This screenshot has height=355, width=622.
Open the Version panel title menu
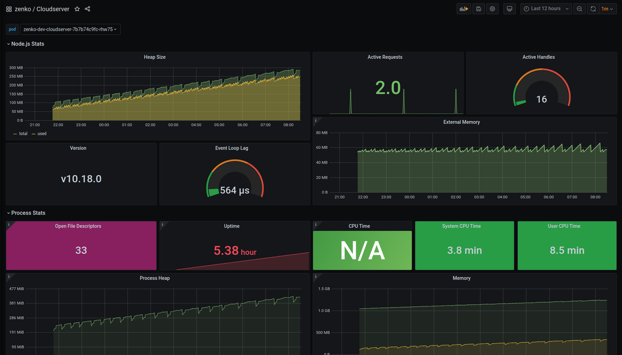[78, 148]
